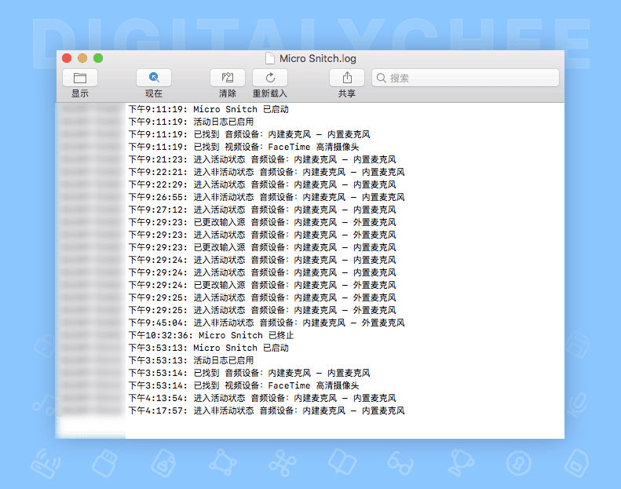Click the 重新载入 reload icon
621x489 pixels.
[270, 78]
